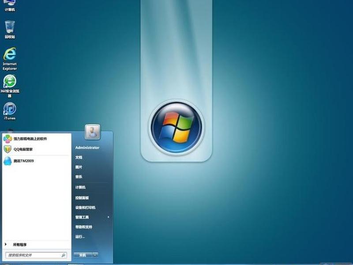
Task: Click the 关机 shutdown button
Action: [83, 255]
